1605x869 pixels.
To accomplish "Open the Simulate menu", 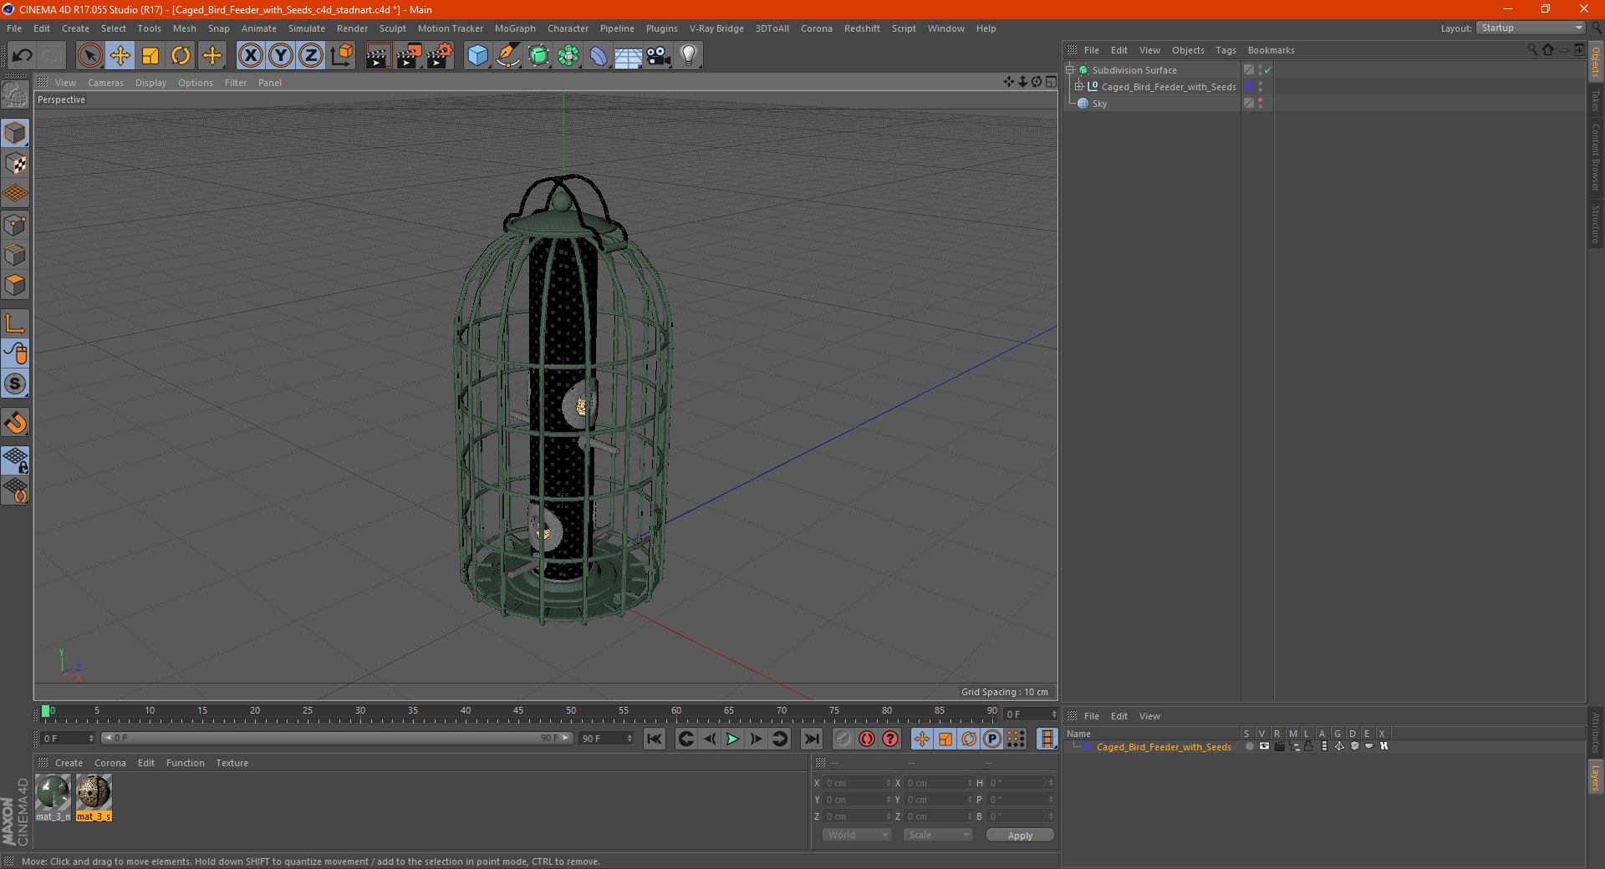I will 307,28.
